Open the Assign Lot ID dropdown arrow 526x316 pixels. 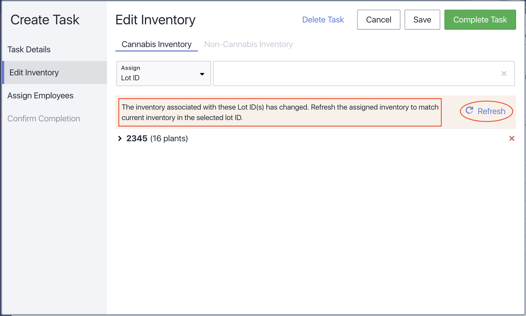pos(202,74)
